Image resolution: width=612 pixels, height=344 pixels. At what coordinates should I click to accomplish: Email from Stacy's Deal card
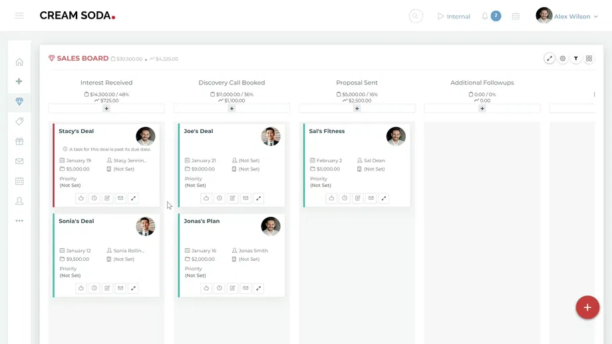point(120,198)
